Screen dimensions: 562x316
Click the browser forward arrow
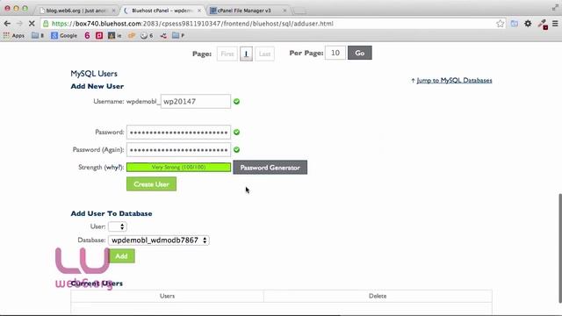click(19, 24)
